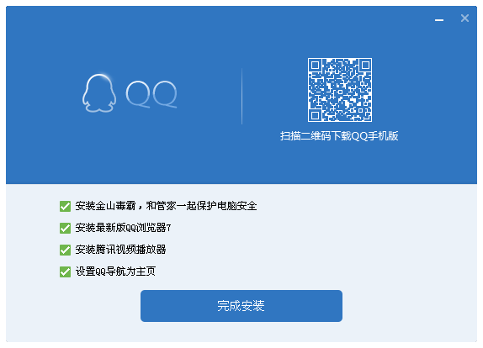Uncheck the 安装最新版QQ浏览器7 checkbox
483x348 pixels.
click(65, 228)
